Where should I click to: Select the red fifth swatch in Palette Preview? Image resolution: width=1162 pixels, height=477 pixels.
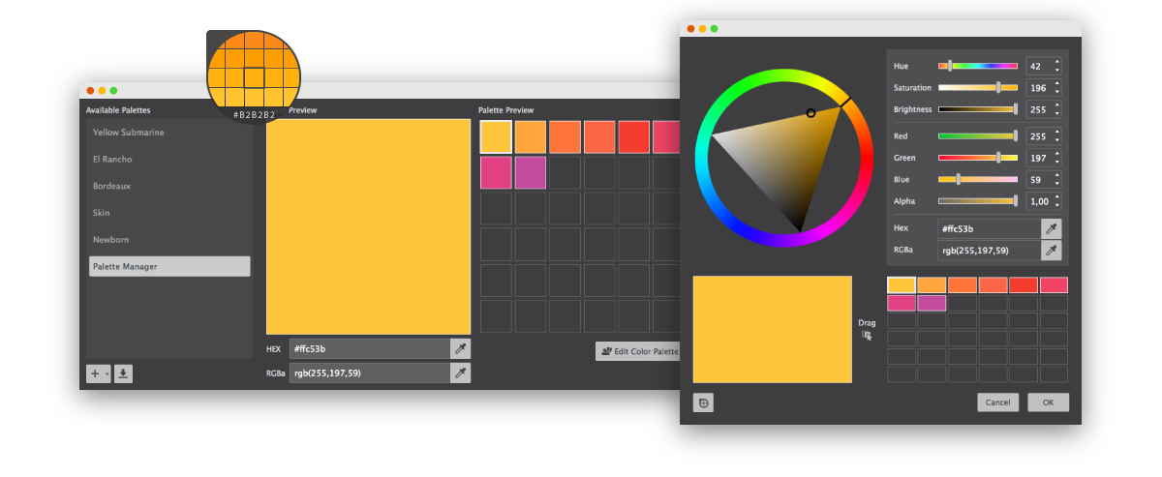click(x=633, y=136)
